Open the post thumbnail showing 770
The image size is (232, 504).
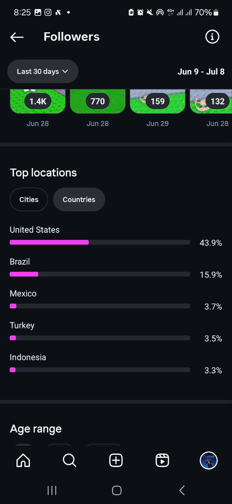click(98, 102)
